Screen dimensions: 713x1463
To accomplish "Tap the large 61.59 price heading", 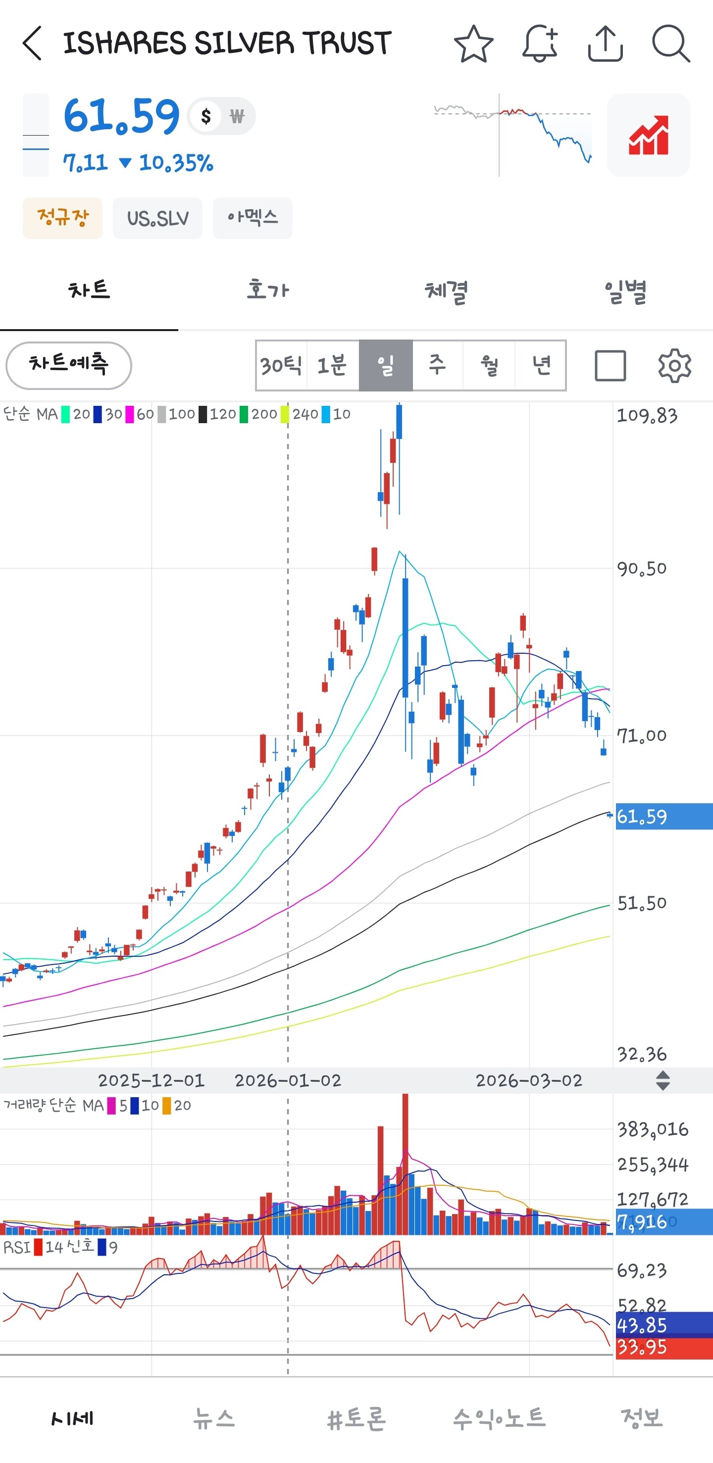I will pos(122,116).
